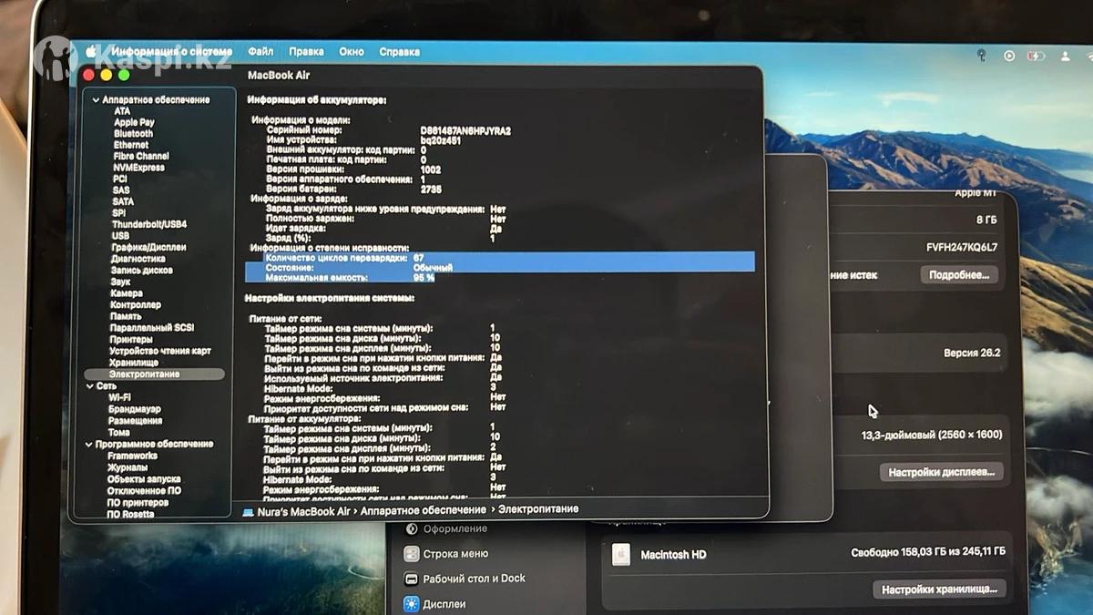Click the Macintosh HD disk icon
The width and height of the screenshot is (1093, 615).
620,554
